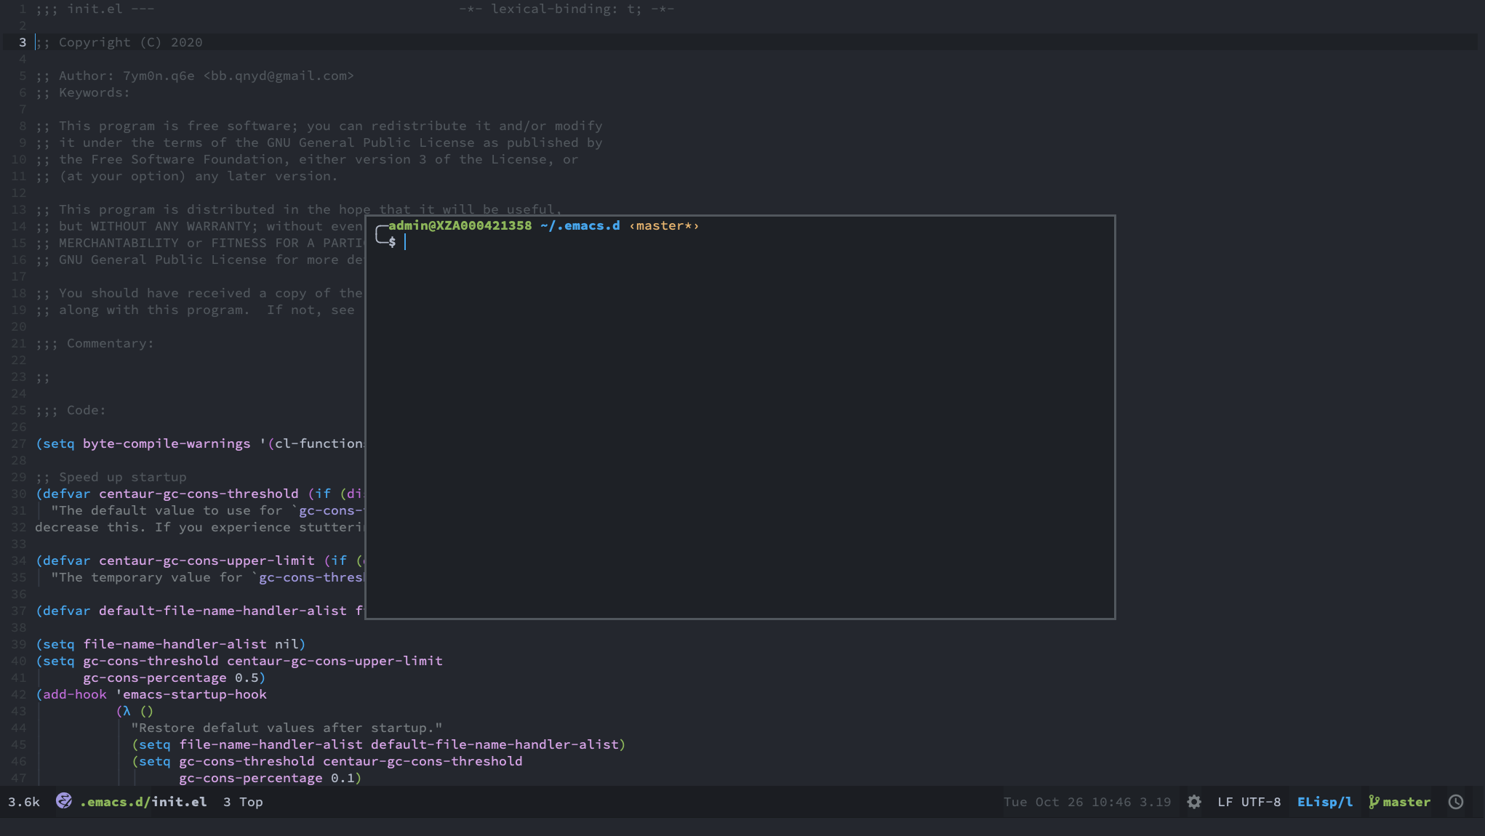Click the lexical-binding: t header text
The image size is (1485, 836).
(x=567, y=9)
